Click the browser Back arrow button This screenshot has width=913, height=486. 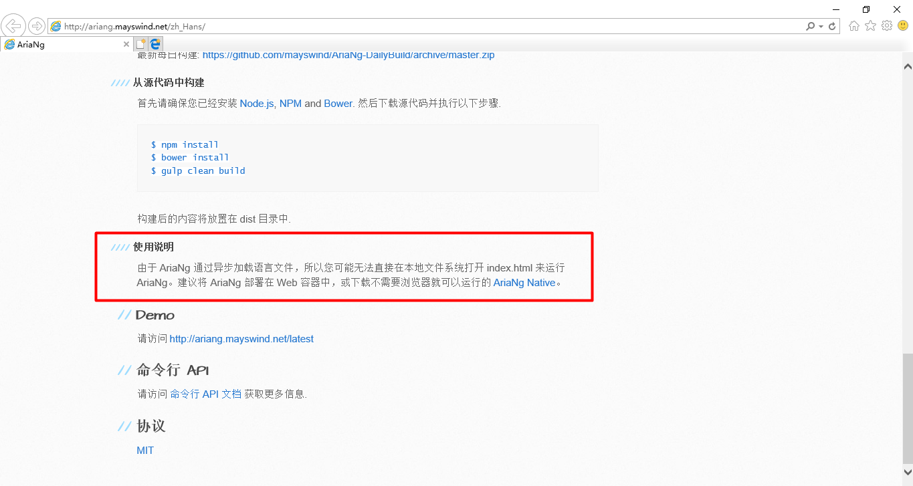click(x=13, y=26)
